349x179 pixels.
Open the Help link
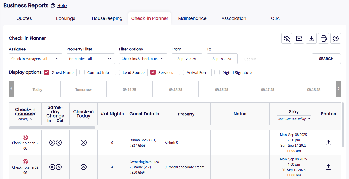point(62,6)
